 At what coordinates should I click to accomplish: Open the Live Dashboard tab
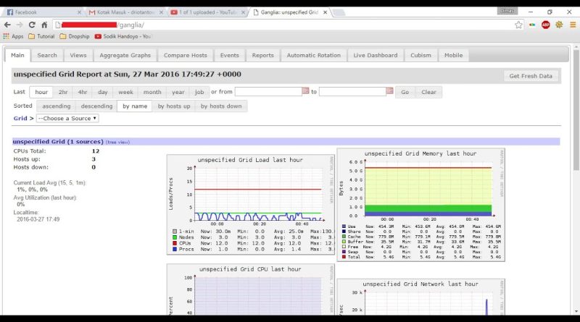[375, 55]
